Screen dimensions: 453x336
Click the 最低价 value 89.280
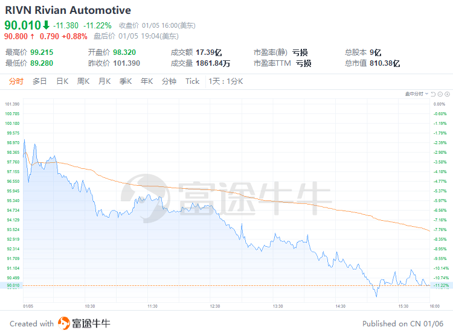click(42, 63)
